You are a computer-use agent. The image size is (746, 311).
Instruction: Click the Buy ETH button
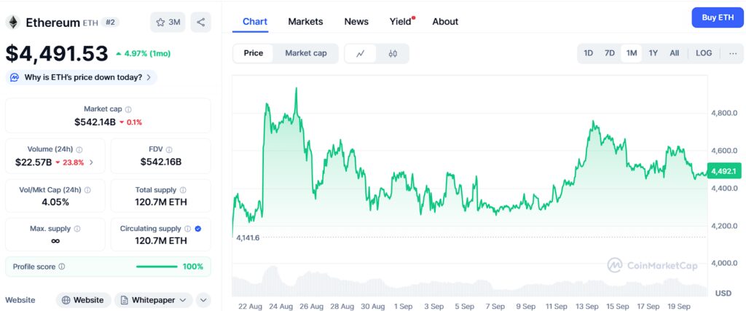point(717,17)
